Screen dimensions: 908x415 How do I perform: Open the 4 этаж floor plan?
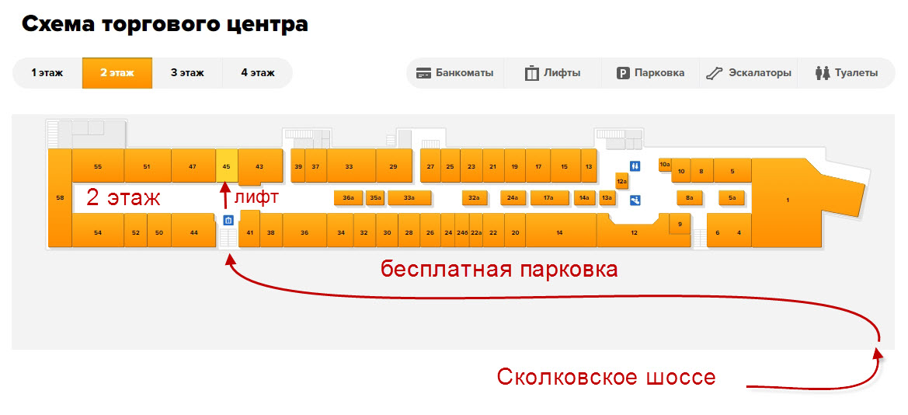pyautogui.click(x=257, y=73)
